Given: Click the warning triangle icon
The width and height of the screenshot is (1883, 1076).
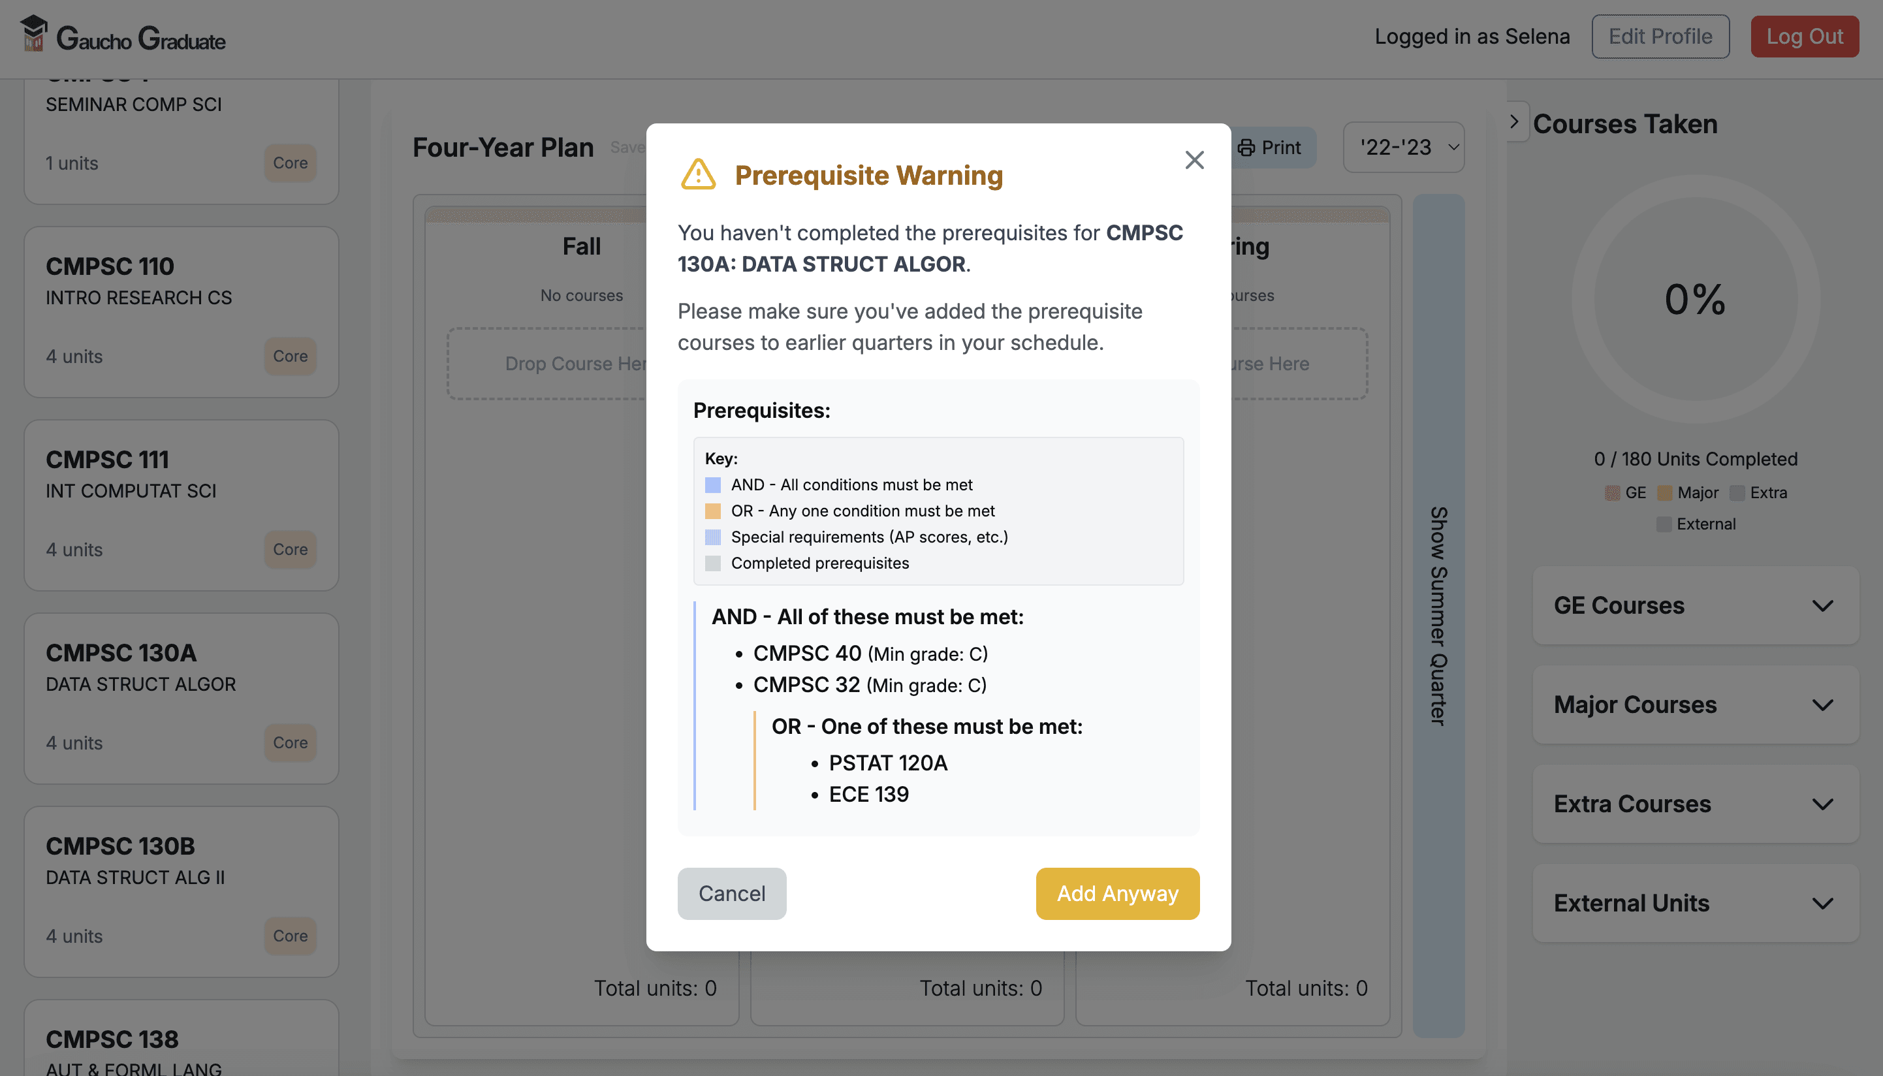Looking at the screenshot, I should 697,175.
